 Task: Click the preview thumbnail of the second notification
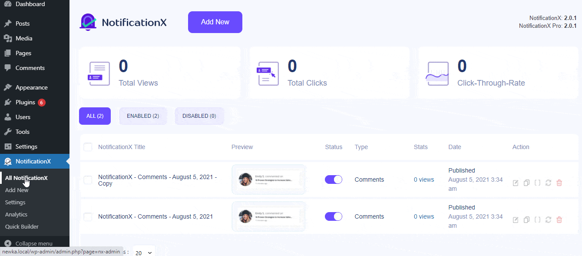pyautogui.click(x=268, y=216)
